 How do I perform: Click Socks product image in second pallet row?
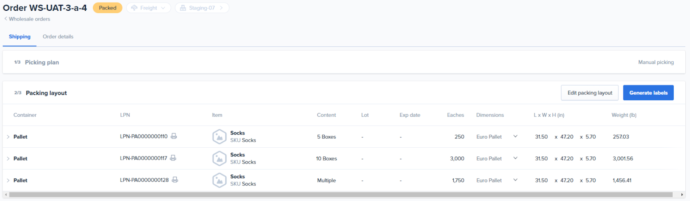pyautogui.click(x=219, y=158)
